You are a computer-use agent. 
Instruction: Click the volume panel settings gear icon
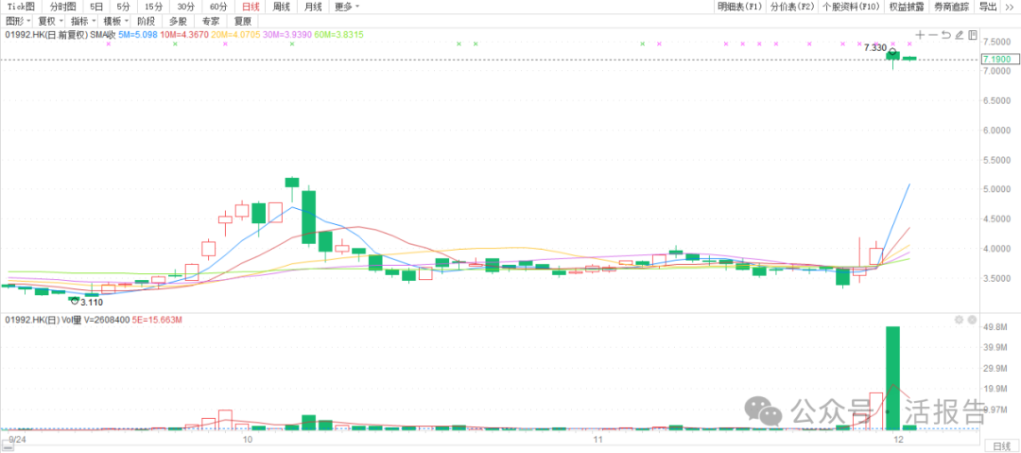point(959,321)
